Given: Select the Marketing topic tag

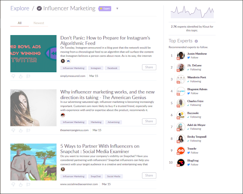Looking at the screenshot, I should (96, 122).
